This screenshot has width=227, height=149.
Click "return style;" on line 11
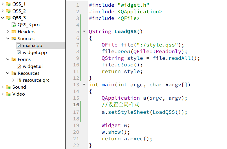point(122,72)
